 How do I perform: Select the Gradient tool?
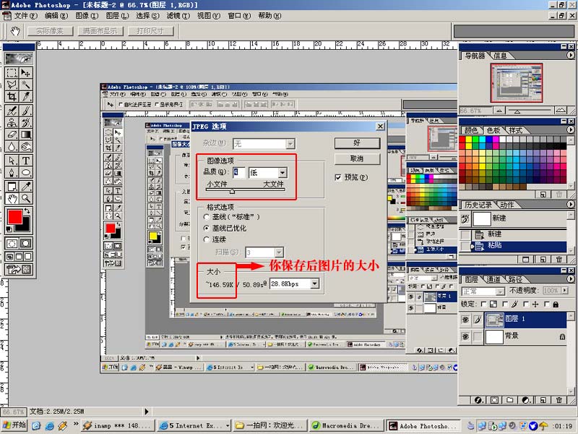[x=26, y=135]
